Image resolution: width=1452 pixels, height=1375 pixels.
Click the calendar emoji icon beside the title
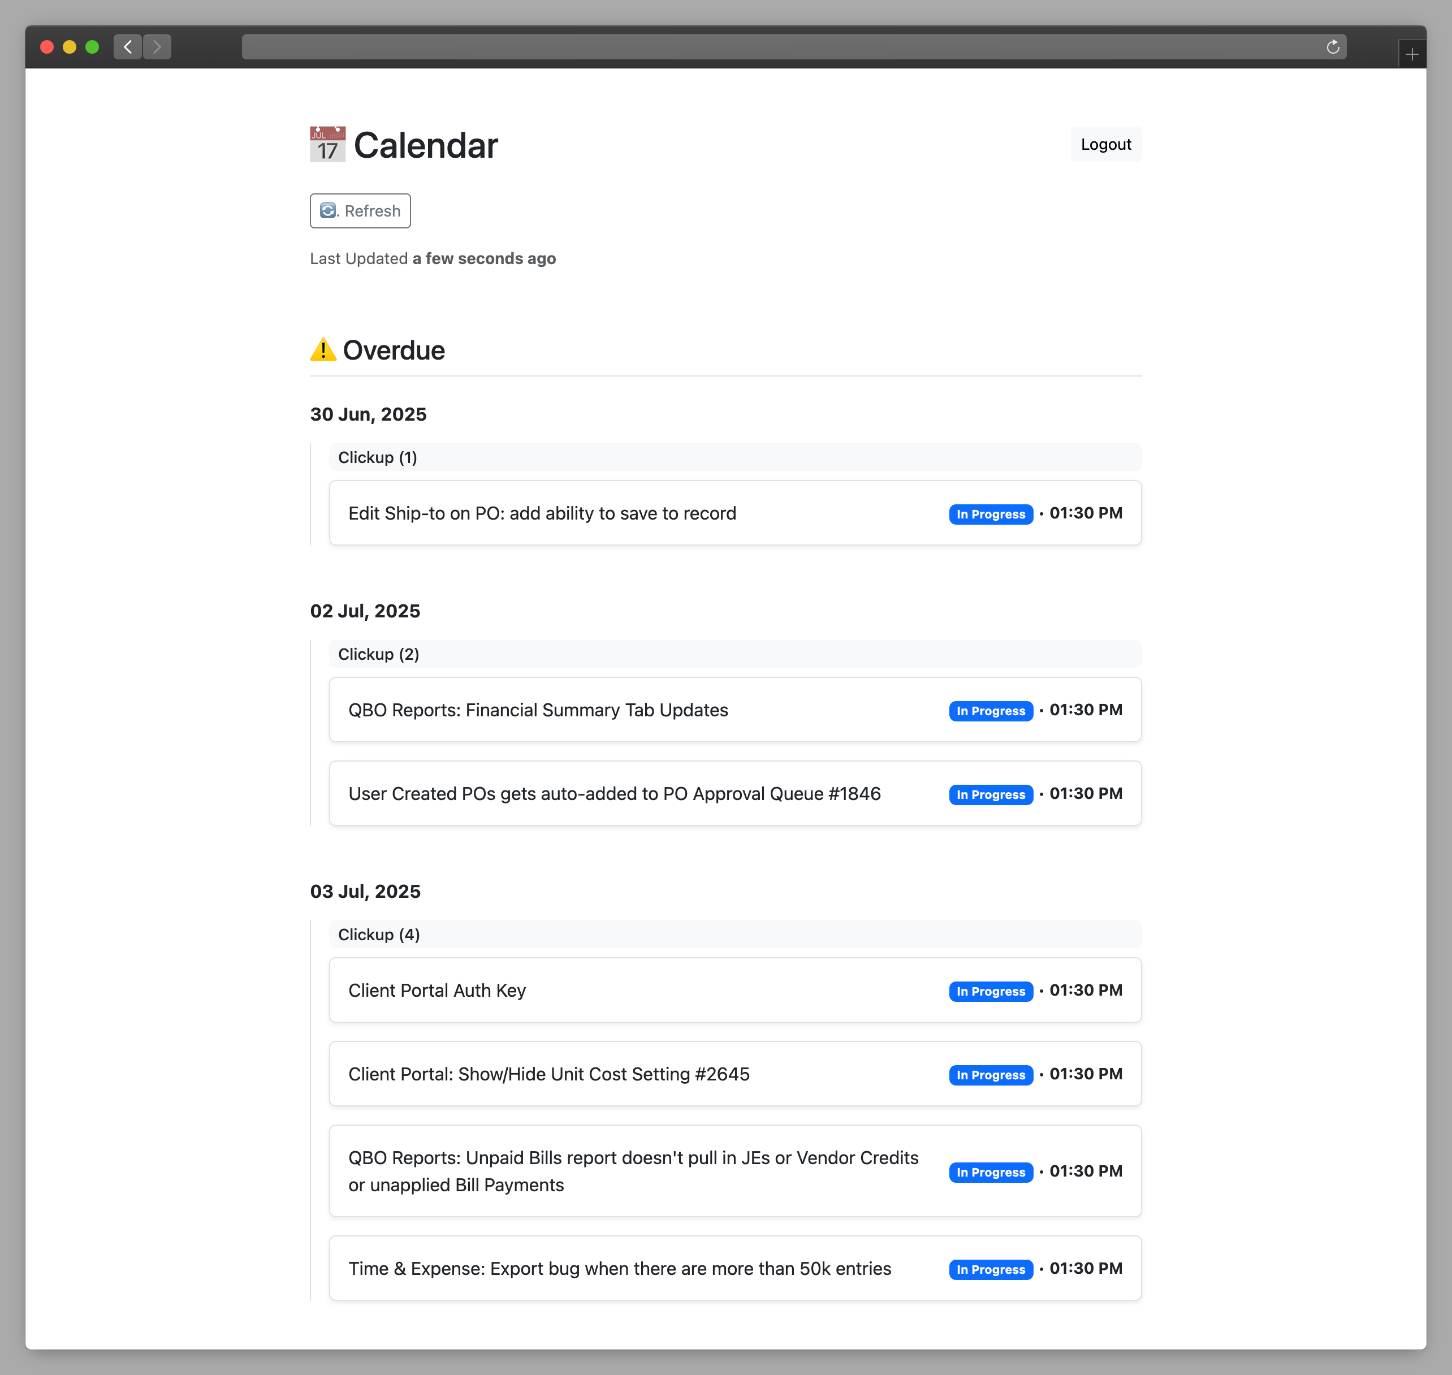[x=327, y=144]
